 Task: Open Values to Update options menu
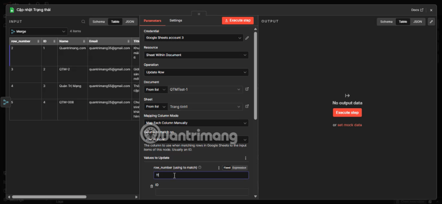point(245,158)
